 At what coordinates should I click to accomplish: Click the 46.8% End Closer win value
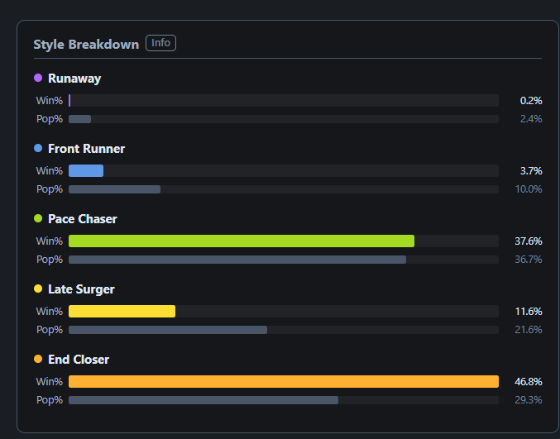[529, 382]
